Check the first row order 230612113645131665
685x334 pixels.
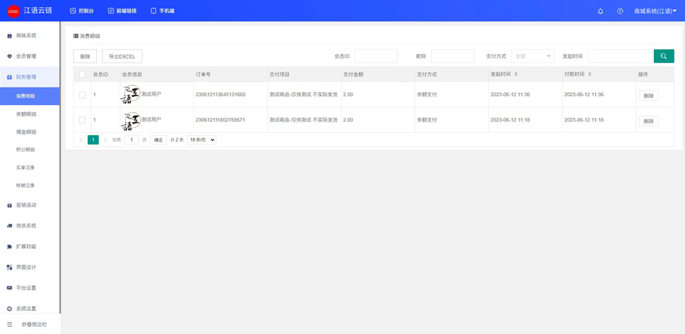point(82,95)
